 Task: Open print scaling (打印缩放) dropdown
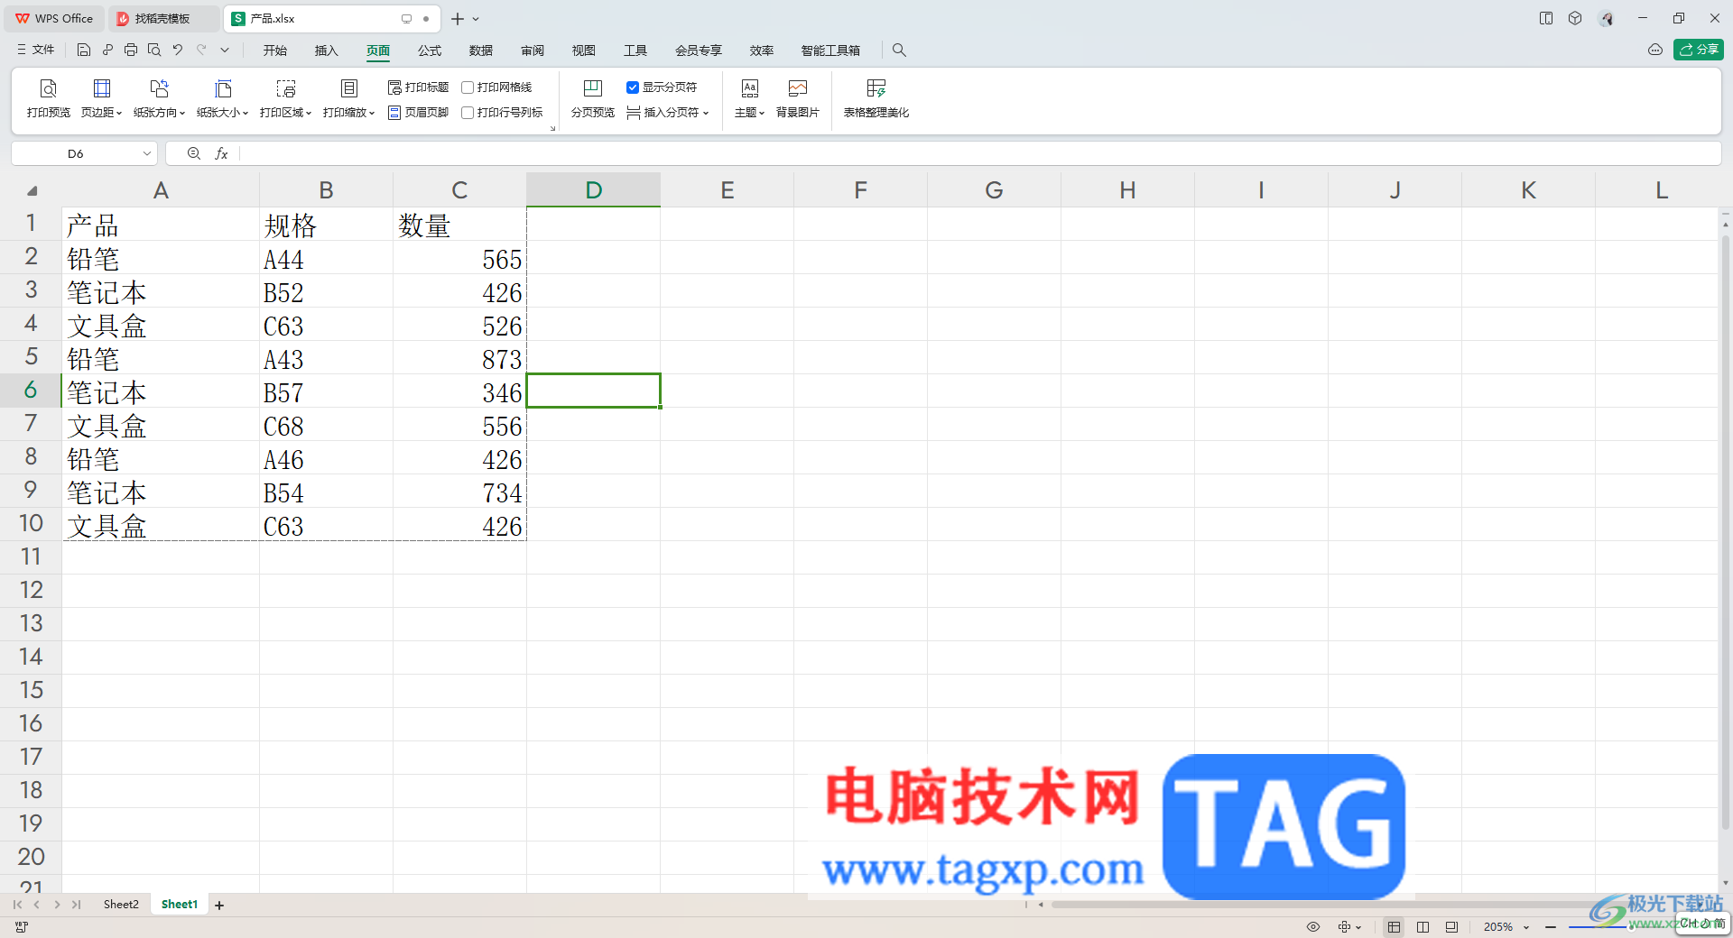(x=348, y=98)
